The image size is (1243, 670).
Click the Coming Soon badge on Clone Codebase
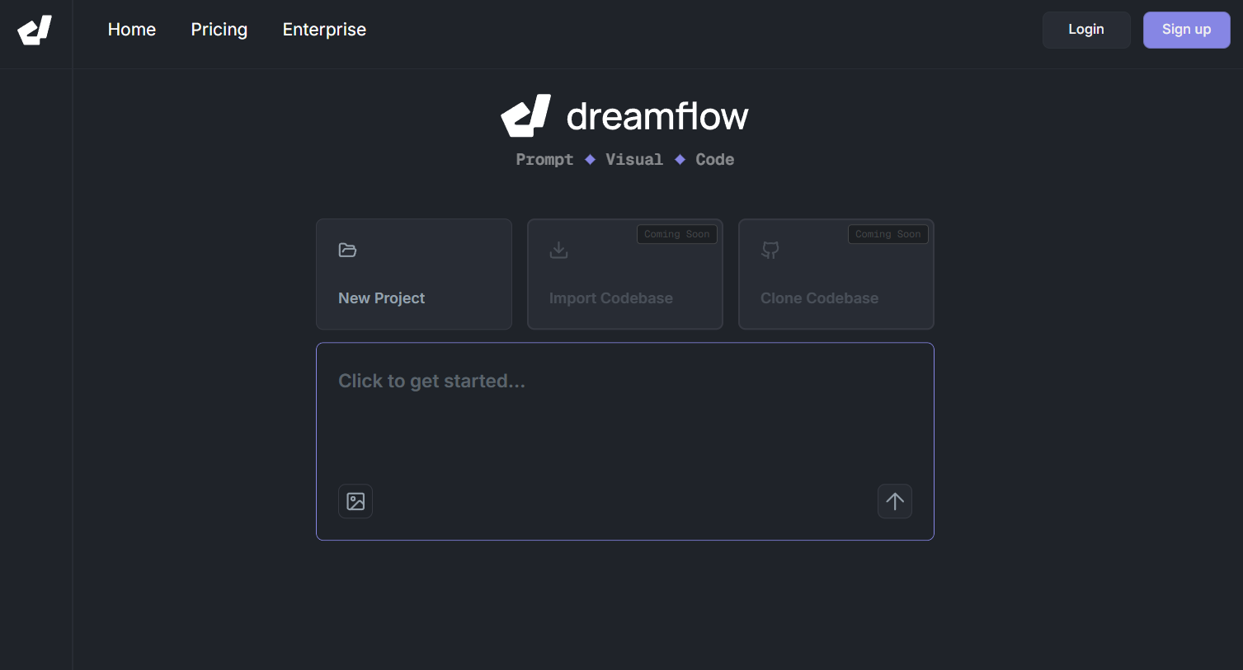click(888, 233)
